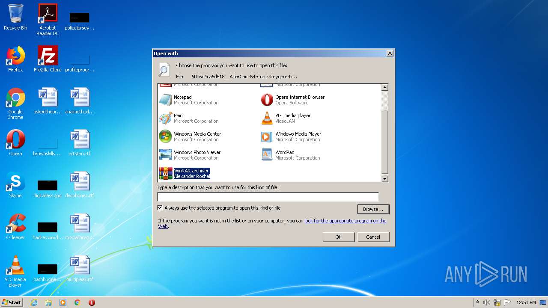
Task: Open askedtheor document on desktop
Action: (x=48, y=101)
